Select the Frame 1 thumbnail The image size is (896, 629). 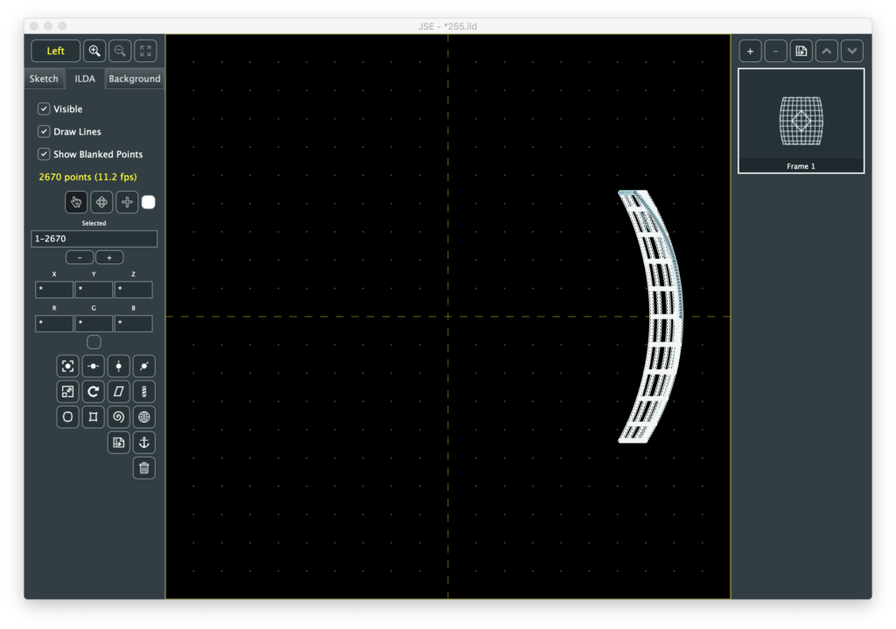pos(801,121)
